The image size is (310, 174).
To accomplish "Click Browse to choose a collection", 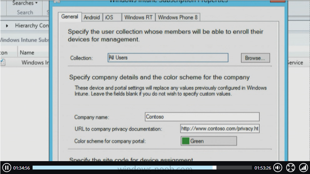I will (255, 58).
